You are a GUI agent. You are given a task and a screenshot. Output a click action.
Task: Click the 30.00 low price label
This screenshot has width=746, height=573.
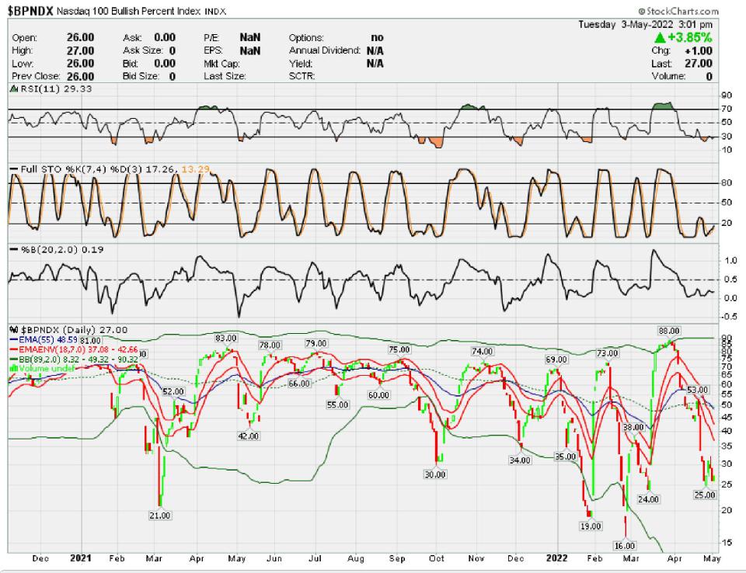pos(435,474)
